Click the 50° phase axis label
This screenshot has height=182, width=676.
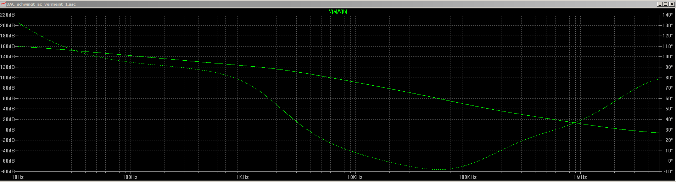pos(669,109)
